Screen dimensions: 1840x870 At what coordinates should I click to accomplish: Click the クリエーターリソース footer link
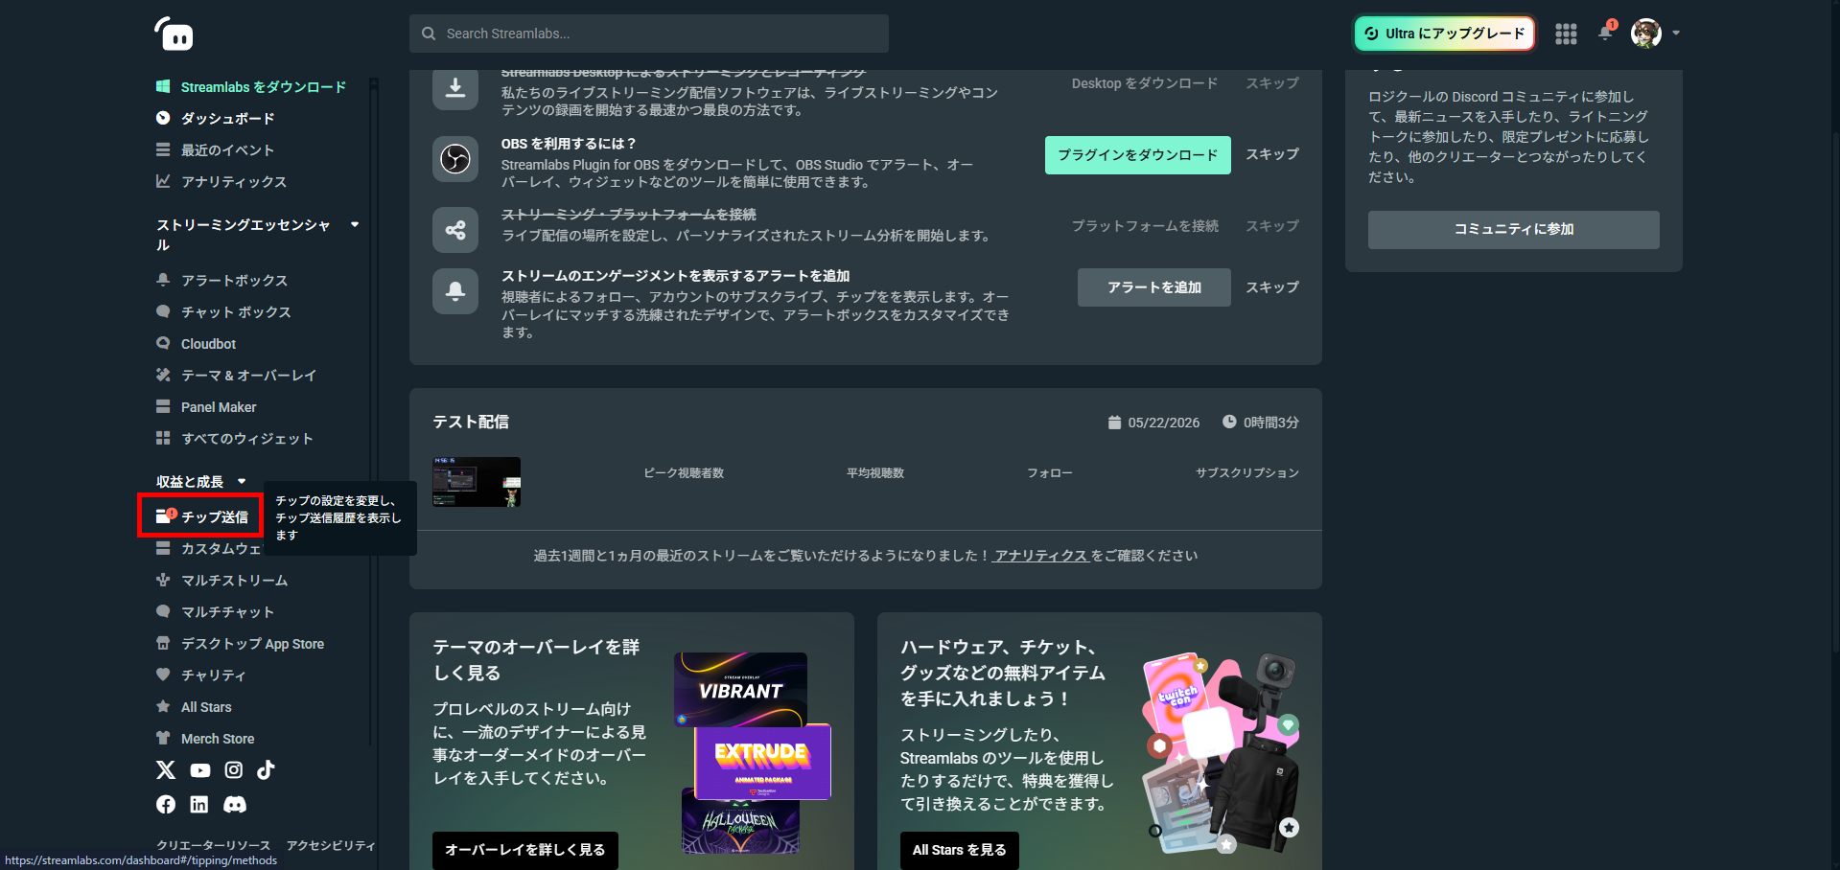tap(214, 845)
